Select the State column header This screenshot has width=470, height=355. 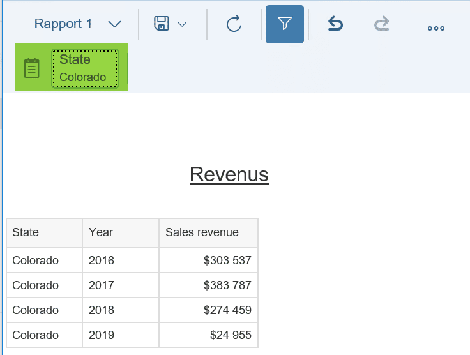tap(44, 233)
